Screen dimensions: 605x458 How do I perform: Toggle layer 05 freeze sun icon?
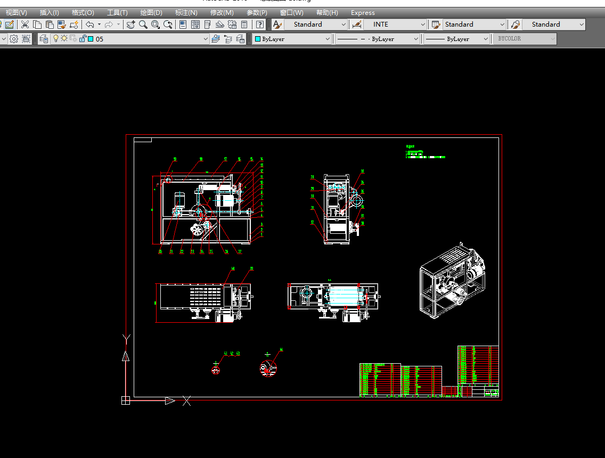pyautogui.click(x=64, y=38)
